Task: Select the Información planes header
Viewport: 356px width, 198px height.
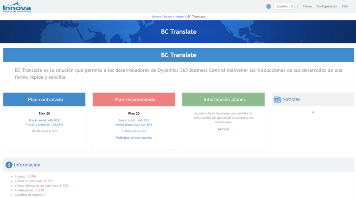Action: coord(223,99)
